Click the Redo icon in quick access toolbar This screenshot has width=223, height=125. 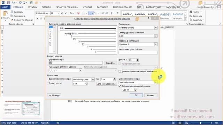pyautogui.click(x=20, y=2)
